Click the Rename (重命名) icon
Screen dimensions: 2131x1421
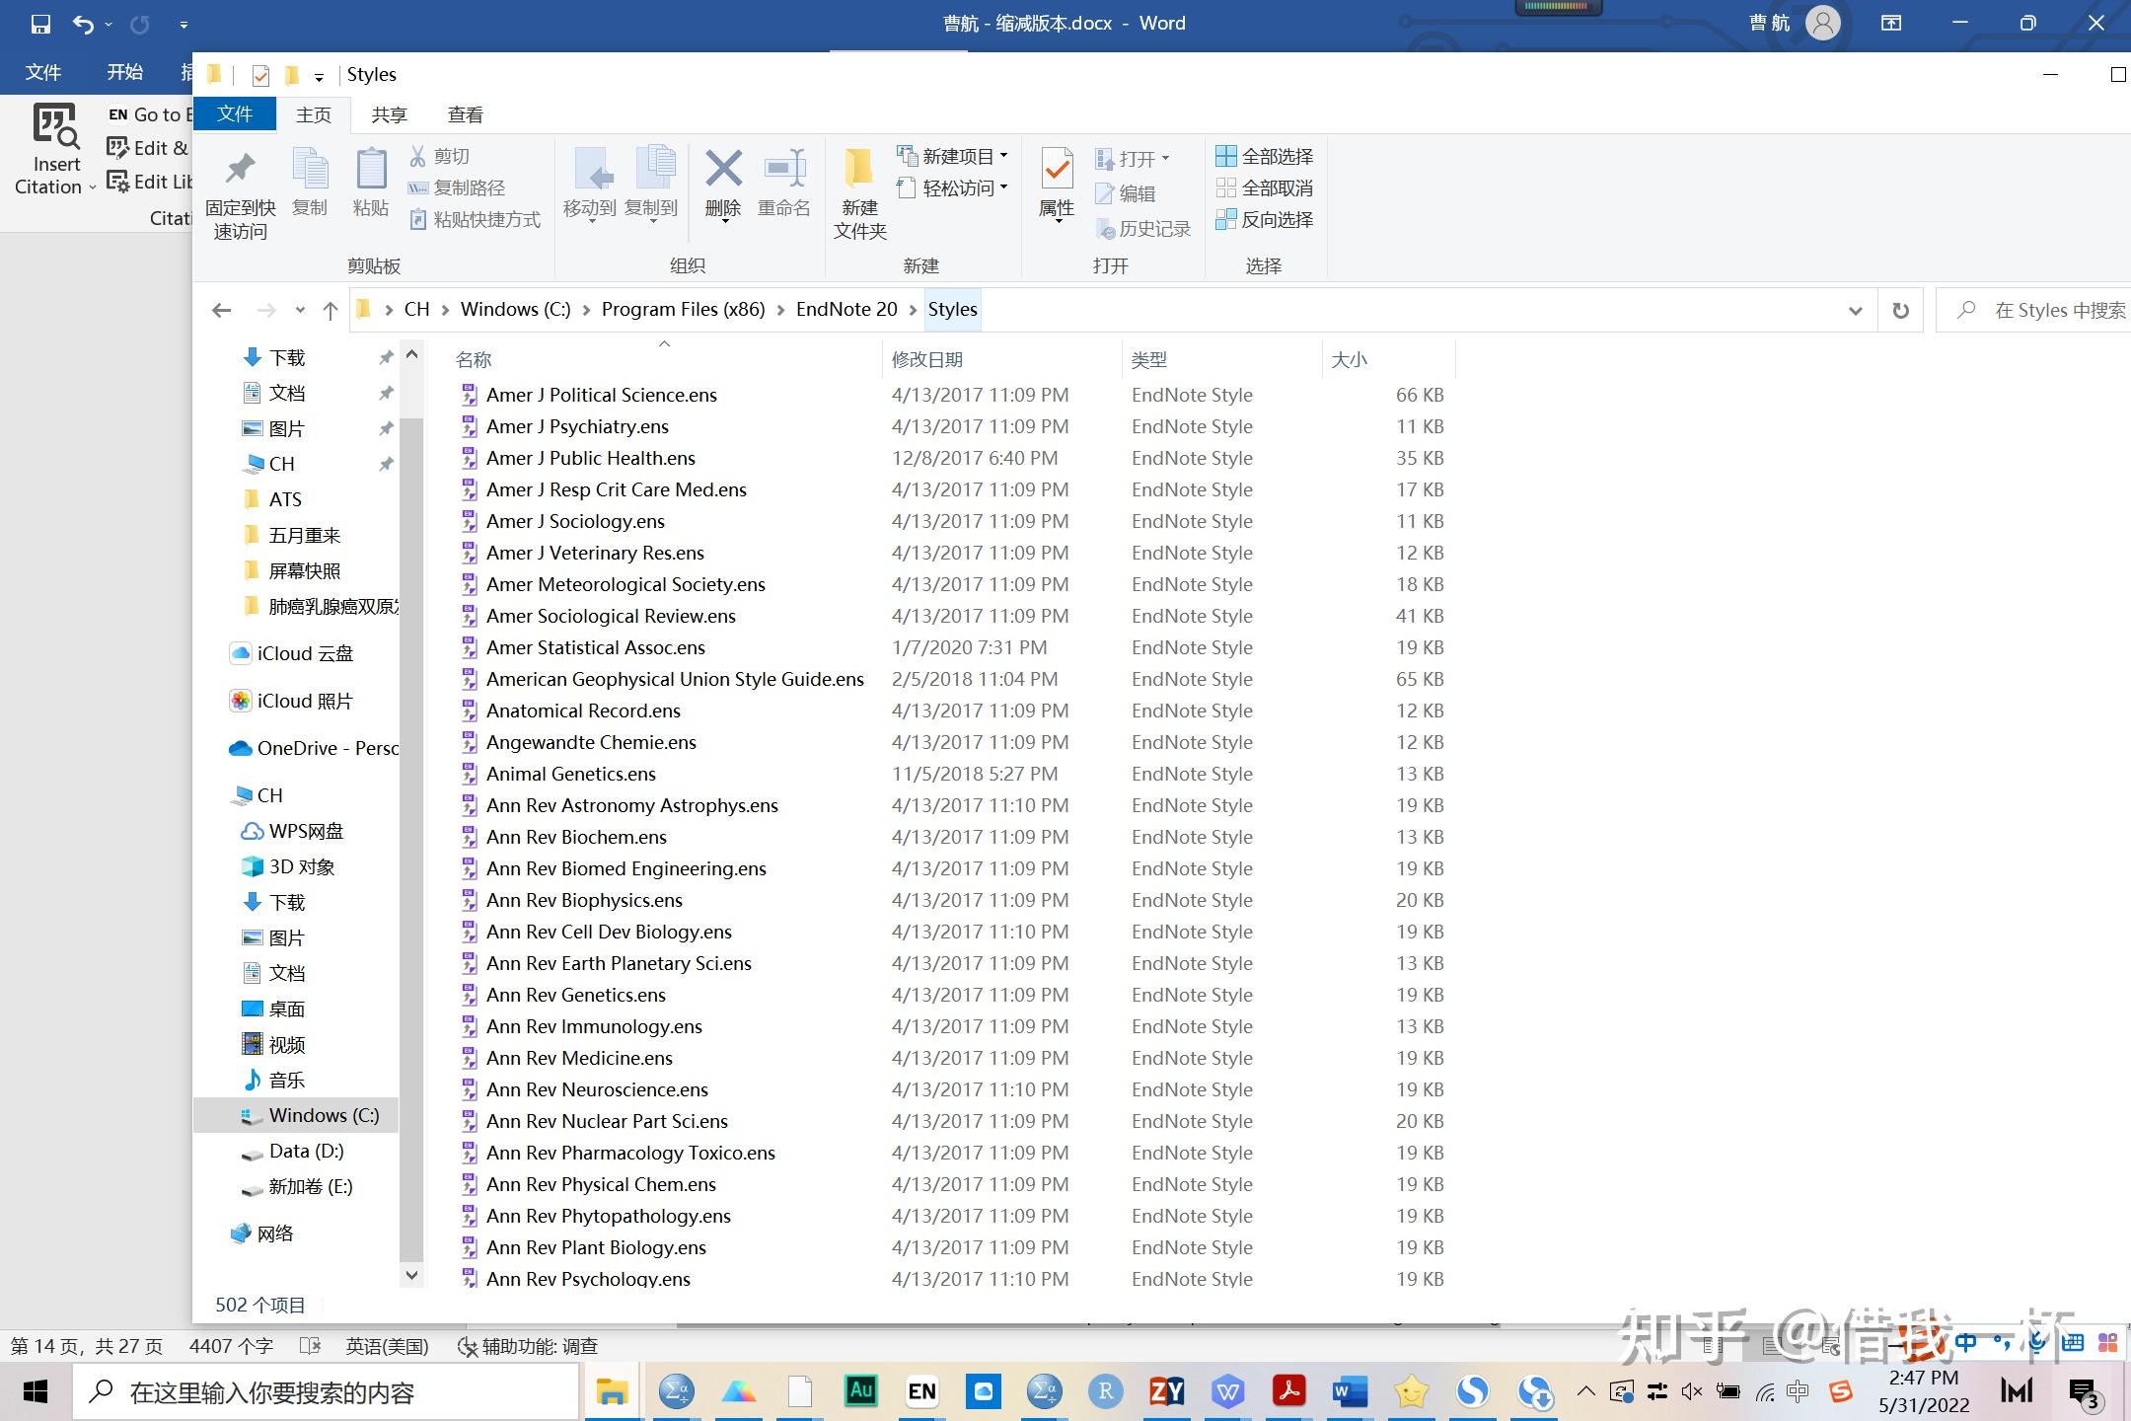point(784,182)
